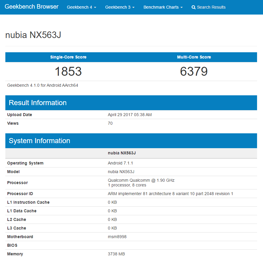Image resolution: width=263 pixels, height=261 pixels.
Task: Select the multi-core score 6379
Action: (x=194, y=71)
